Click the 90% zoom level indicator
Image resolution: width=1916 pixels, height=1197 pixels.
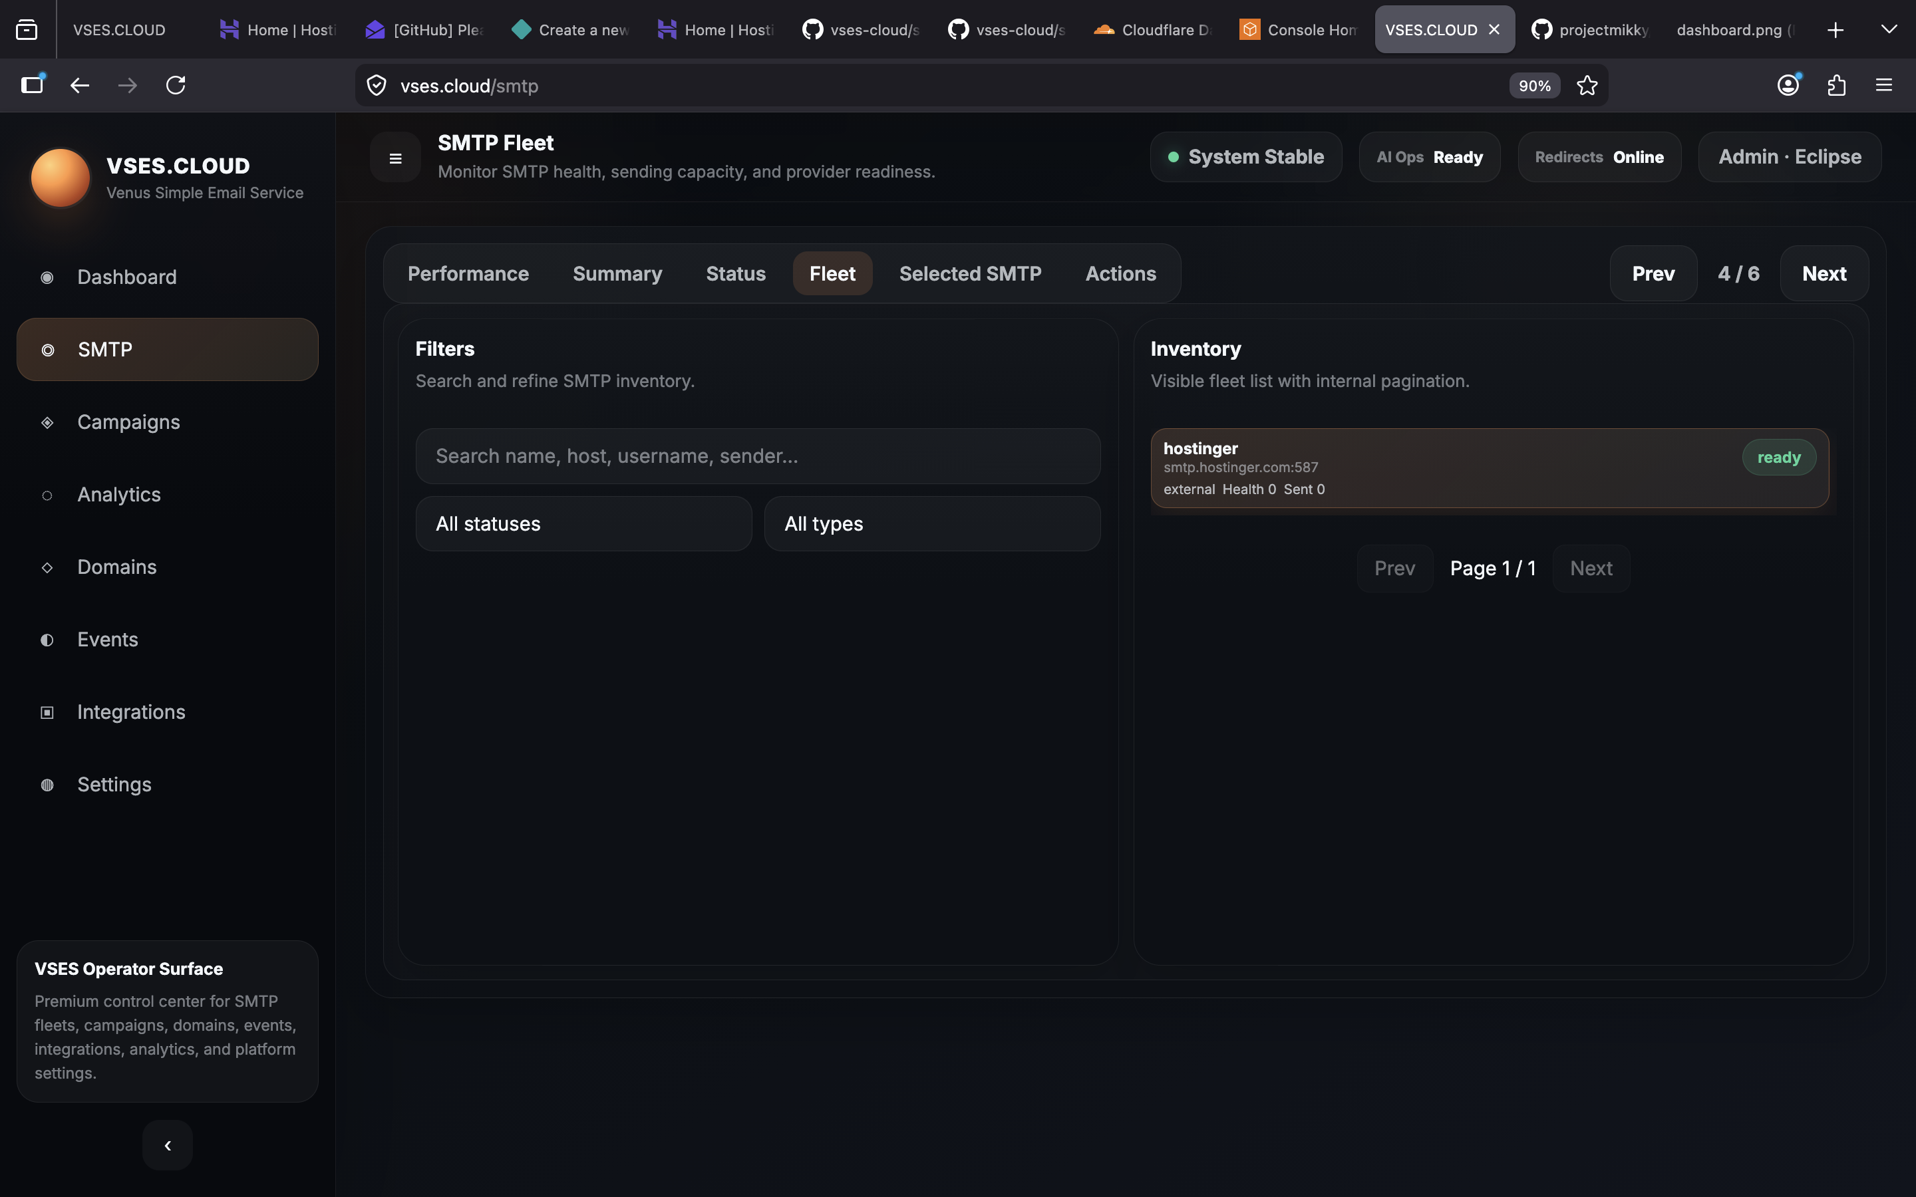[x=1534, y=86]
